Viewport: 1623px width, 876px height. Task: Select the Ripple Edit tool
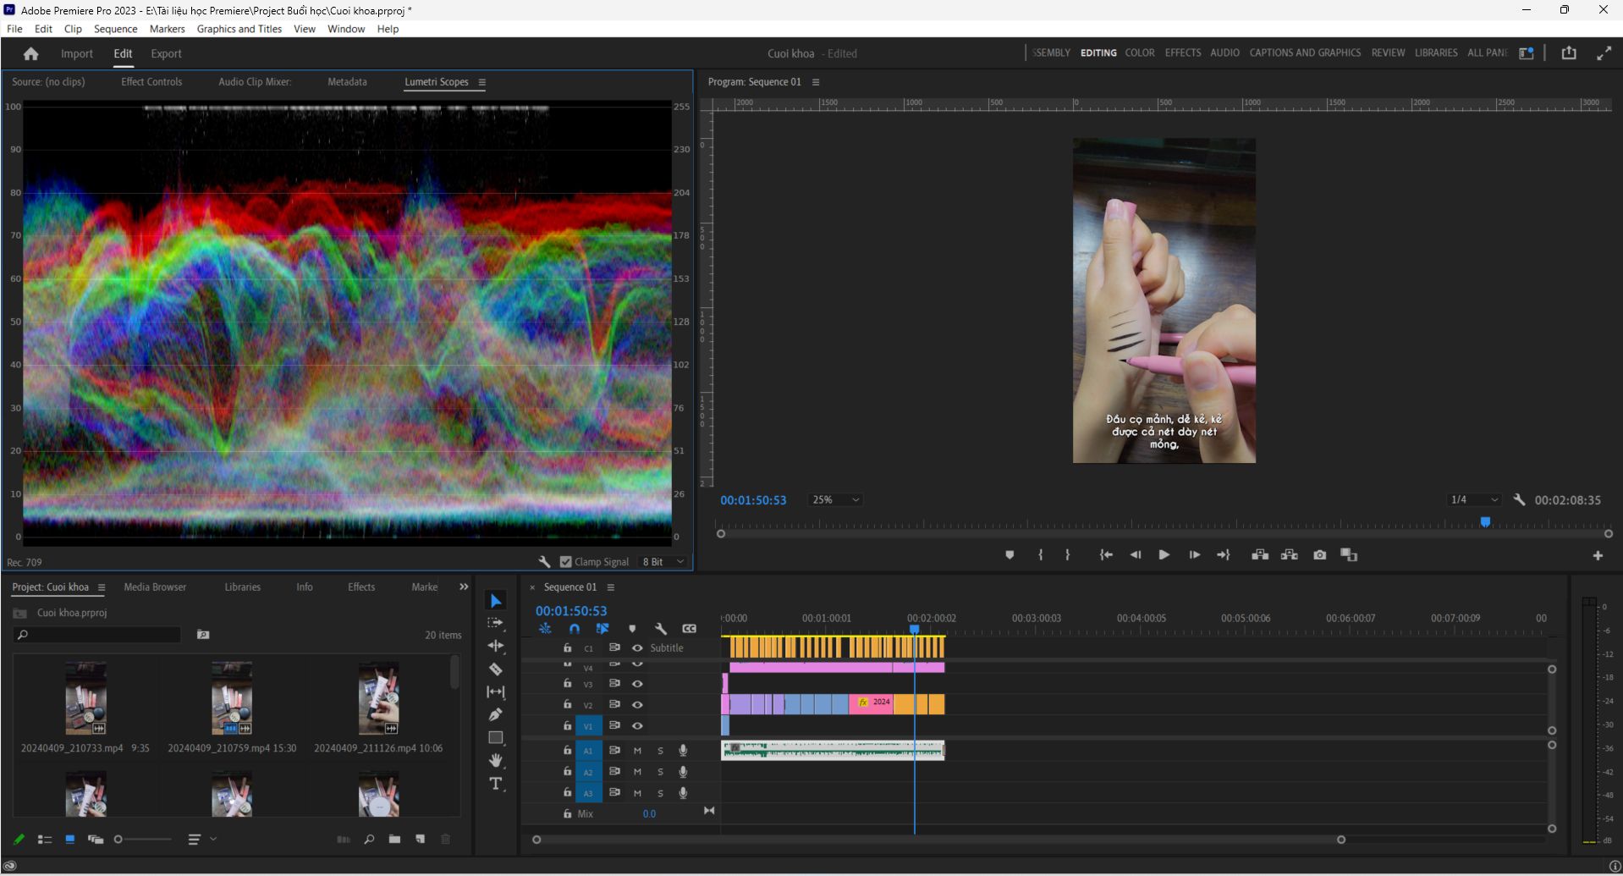pos(496,646)
